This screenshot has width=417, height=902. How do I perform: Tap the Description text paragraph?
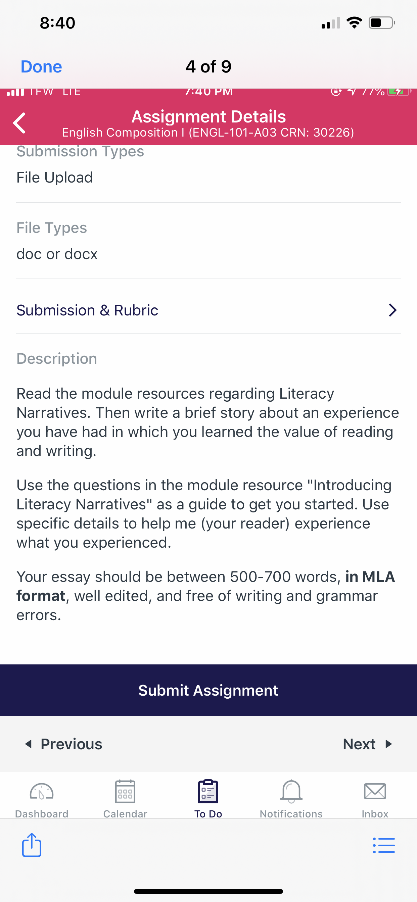pyautogui.click(x=208, y=422)
